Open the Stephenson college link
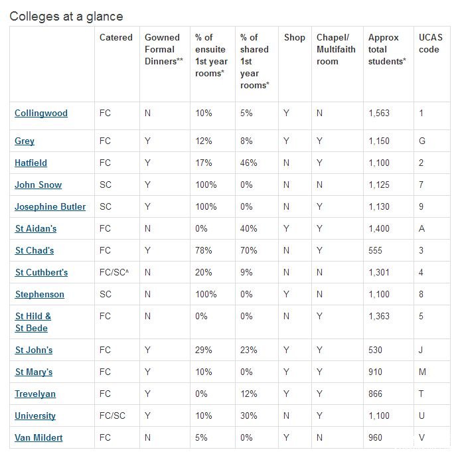The image size is (456, 454). [40, 294]
